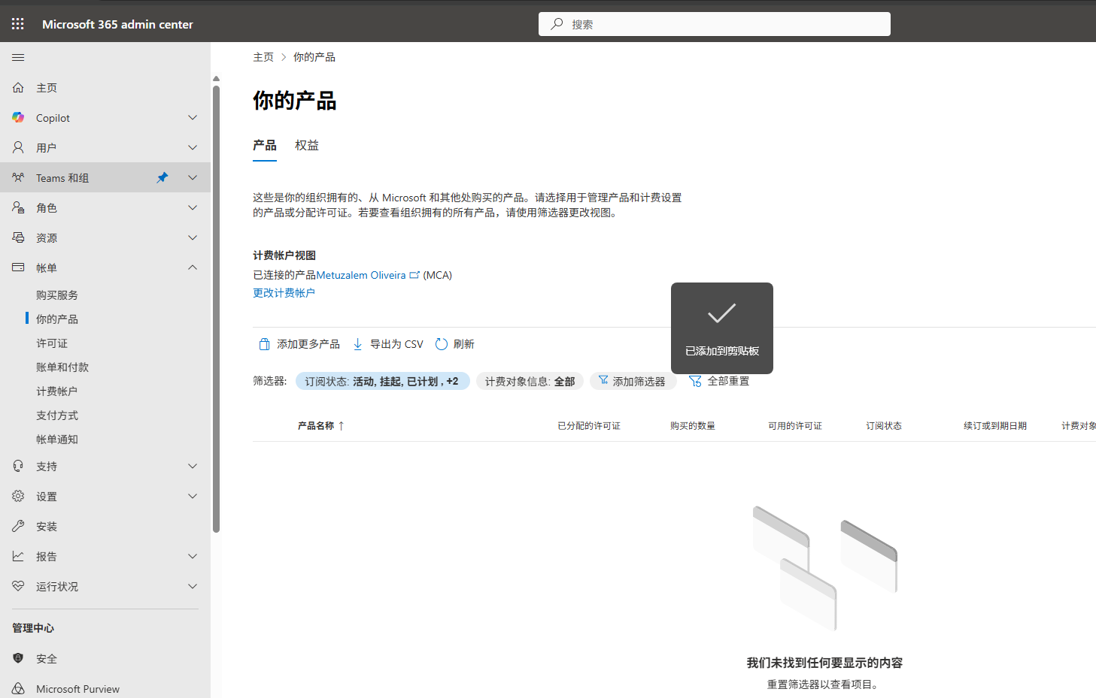The width and height of the screenshot is (1096, 698).
Task: Click the Home house icon in sidebar
Action: [x=18, y=88]
